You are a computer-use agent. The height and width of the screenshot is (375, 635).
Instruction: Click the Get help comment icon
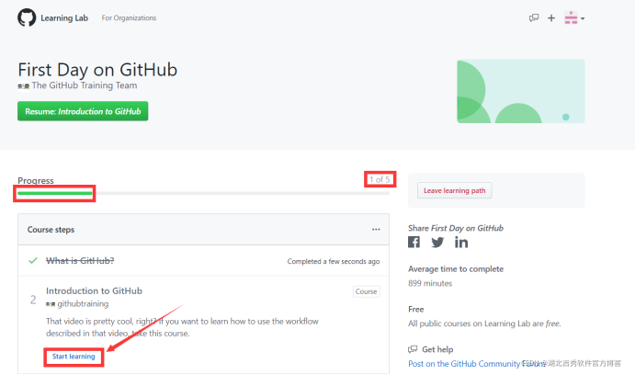click(413, 349)
